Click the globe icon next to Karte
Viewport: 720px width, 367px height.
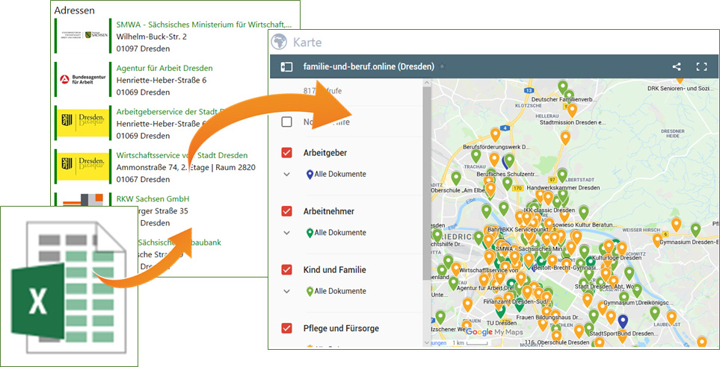point(280,42)
